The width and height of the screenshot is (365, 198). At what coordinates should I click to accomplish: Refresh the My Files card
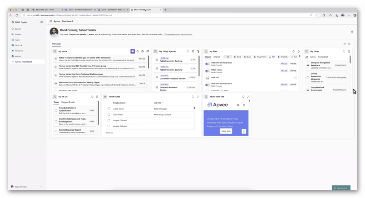[x=294, y=51]
